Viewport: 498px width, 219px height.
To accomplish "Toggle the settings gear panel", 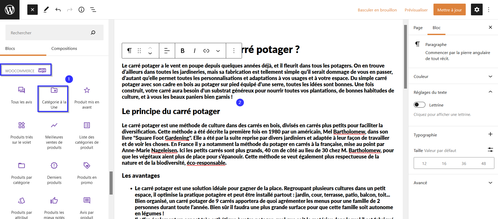I will pyautogui.click(x=477, y=10).
